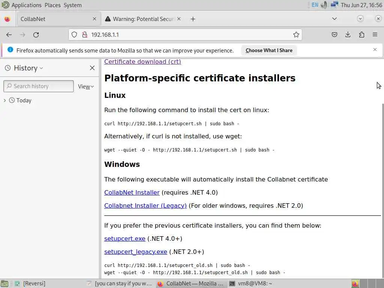The height and width of the screenshot is (288, 384).
Task: Open the Extensions puzzle icon
Action: click(x=361, y=34)
